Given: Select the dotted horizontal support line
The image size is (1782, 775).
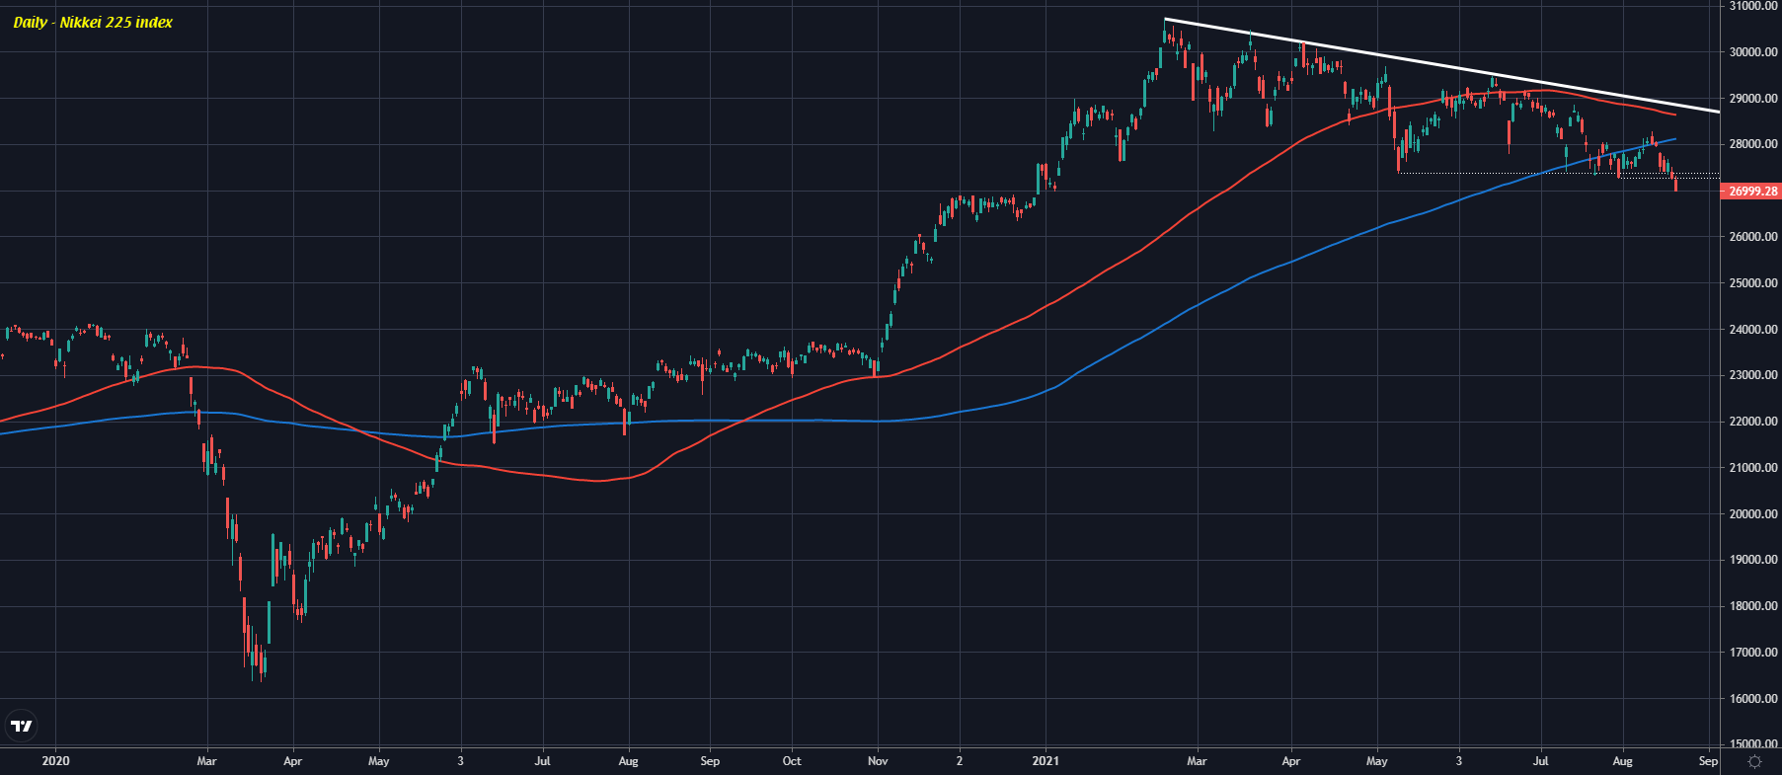Looking at the screenshot, I should 1560,174.
